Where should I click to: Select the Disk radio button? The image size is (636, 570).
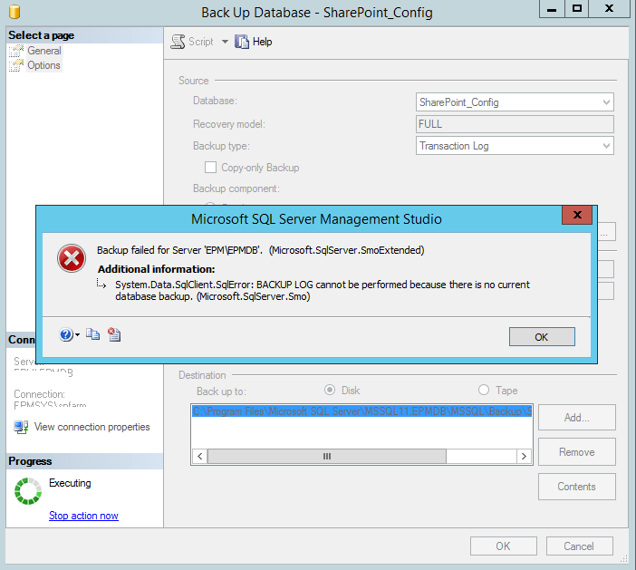pos(330,390)
